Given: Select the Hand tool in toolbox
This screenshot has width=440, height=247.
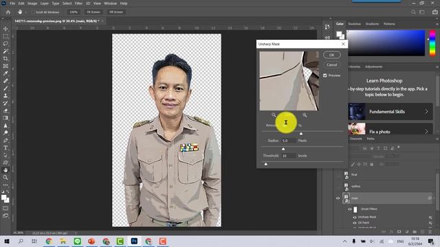Looking at the screenshot, I should 5,170.
